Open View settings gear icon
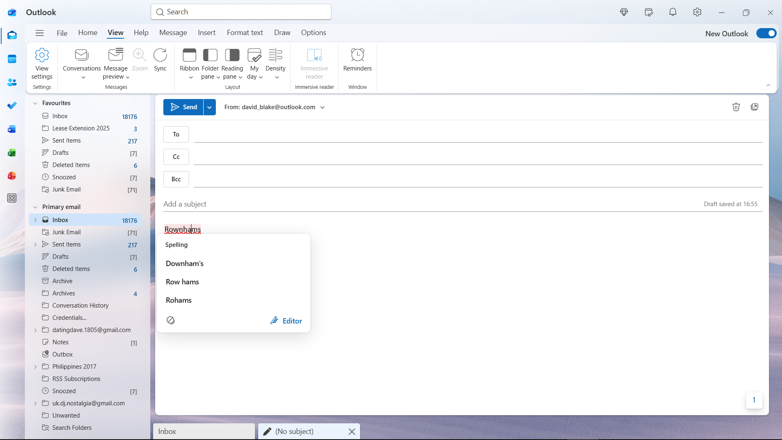The height and width of the screenshot is (440, 782). point(42,55)
